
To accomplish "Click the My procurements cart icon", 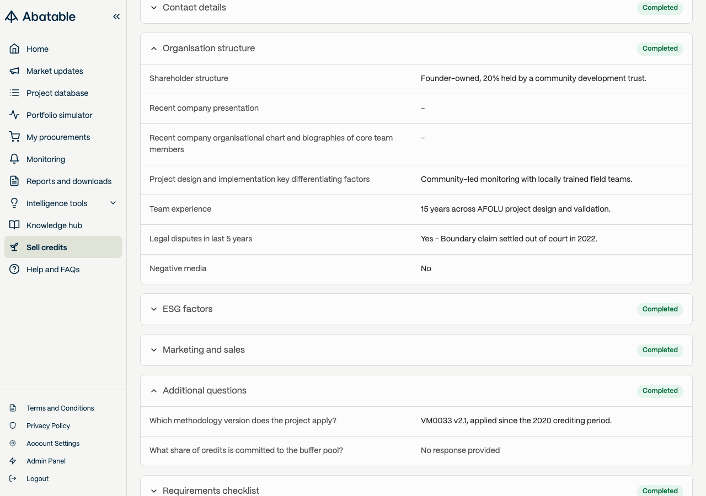I will pos(14,137).
